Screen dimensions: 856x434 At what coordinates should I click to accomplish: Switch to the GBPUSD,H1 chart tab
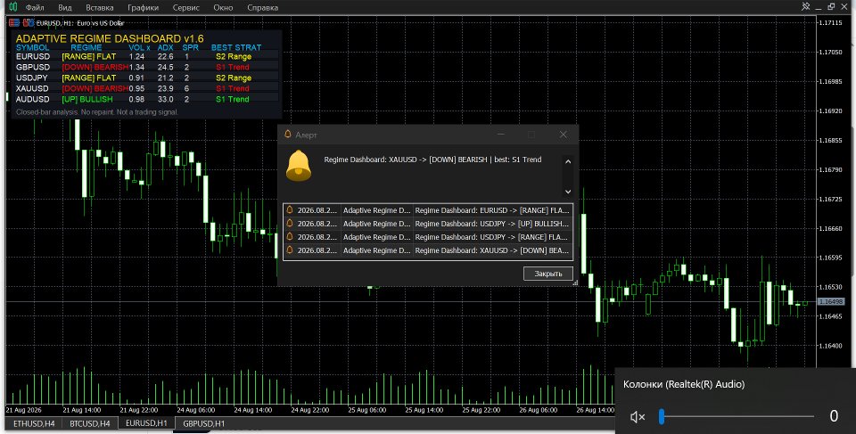click(203, 423)
